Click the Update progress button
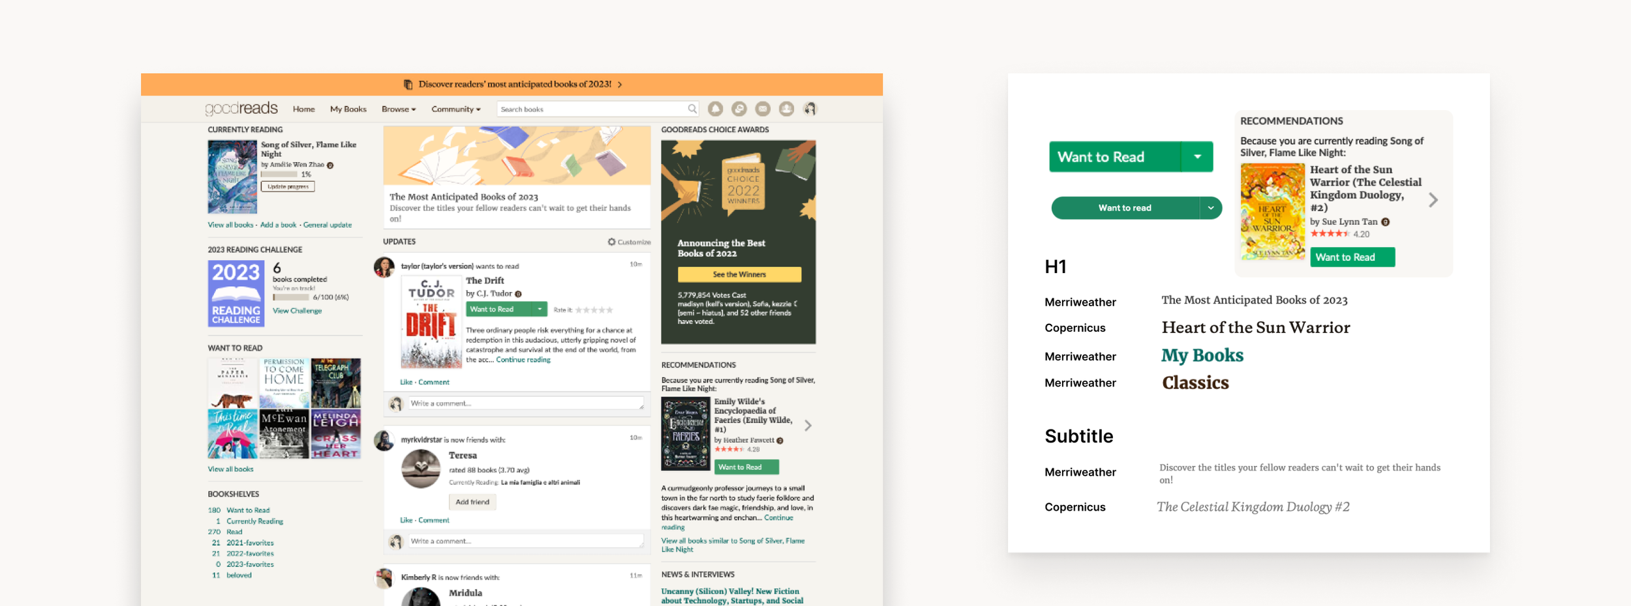This screenshot has width=1631, height=606. point(288,187)
